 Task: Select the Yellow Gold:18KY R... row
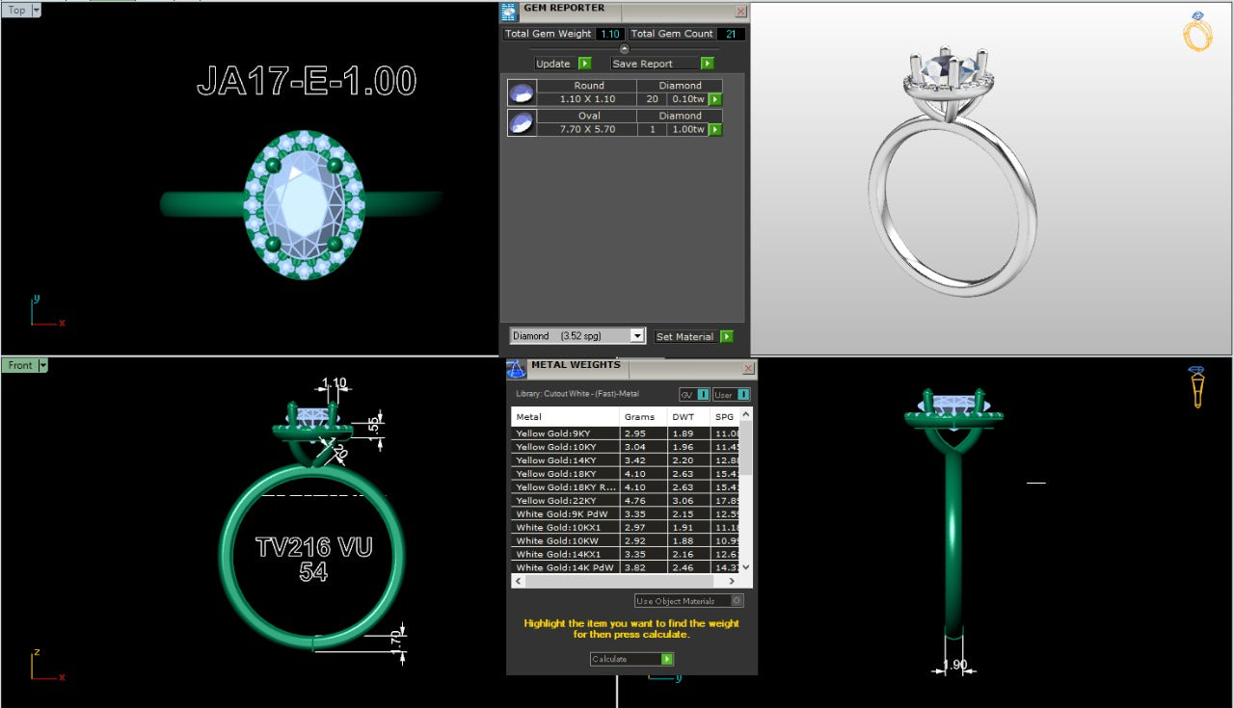pos(627,487)
